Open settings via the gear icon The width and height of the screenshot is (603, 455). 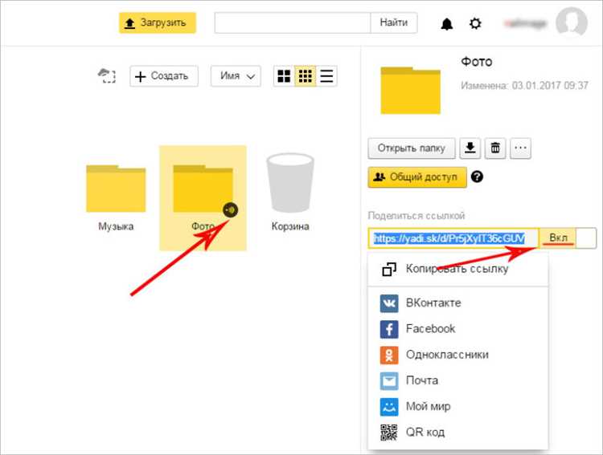pos(475,23)
